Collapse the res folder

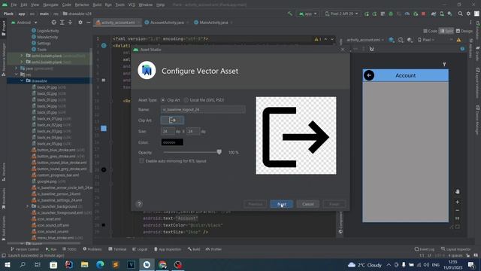[17, 75]
